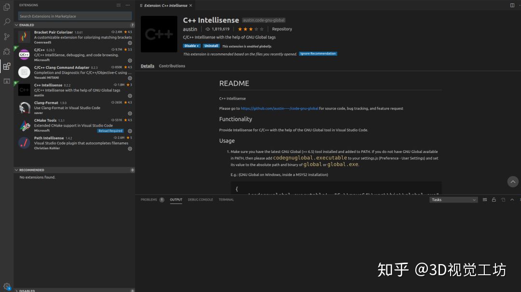This screenshot has height=292, width=521.
Task: Open the DEBUG CONSOLE tab
Action: [200, 200]
